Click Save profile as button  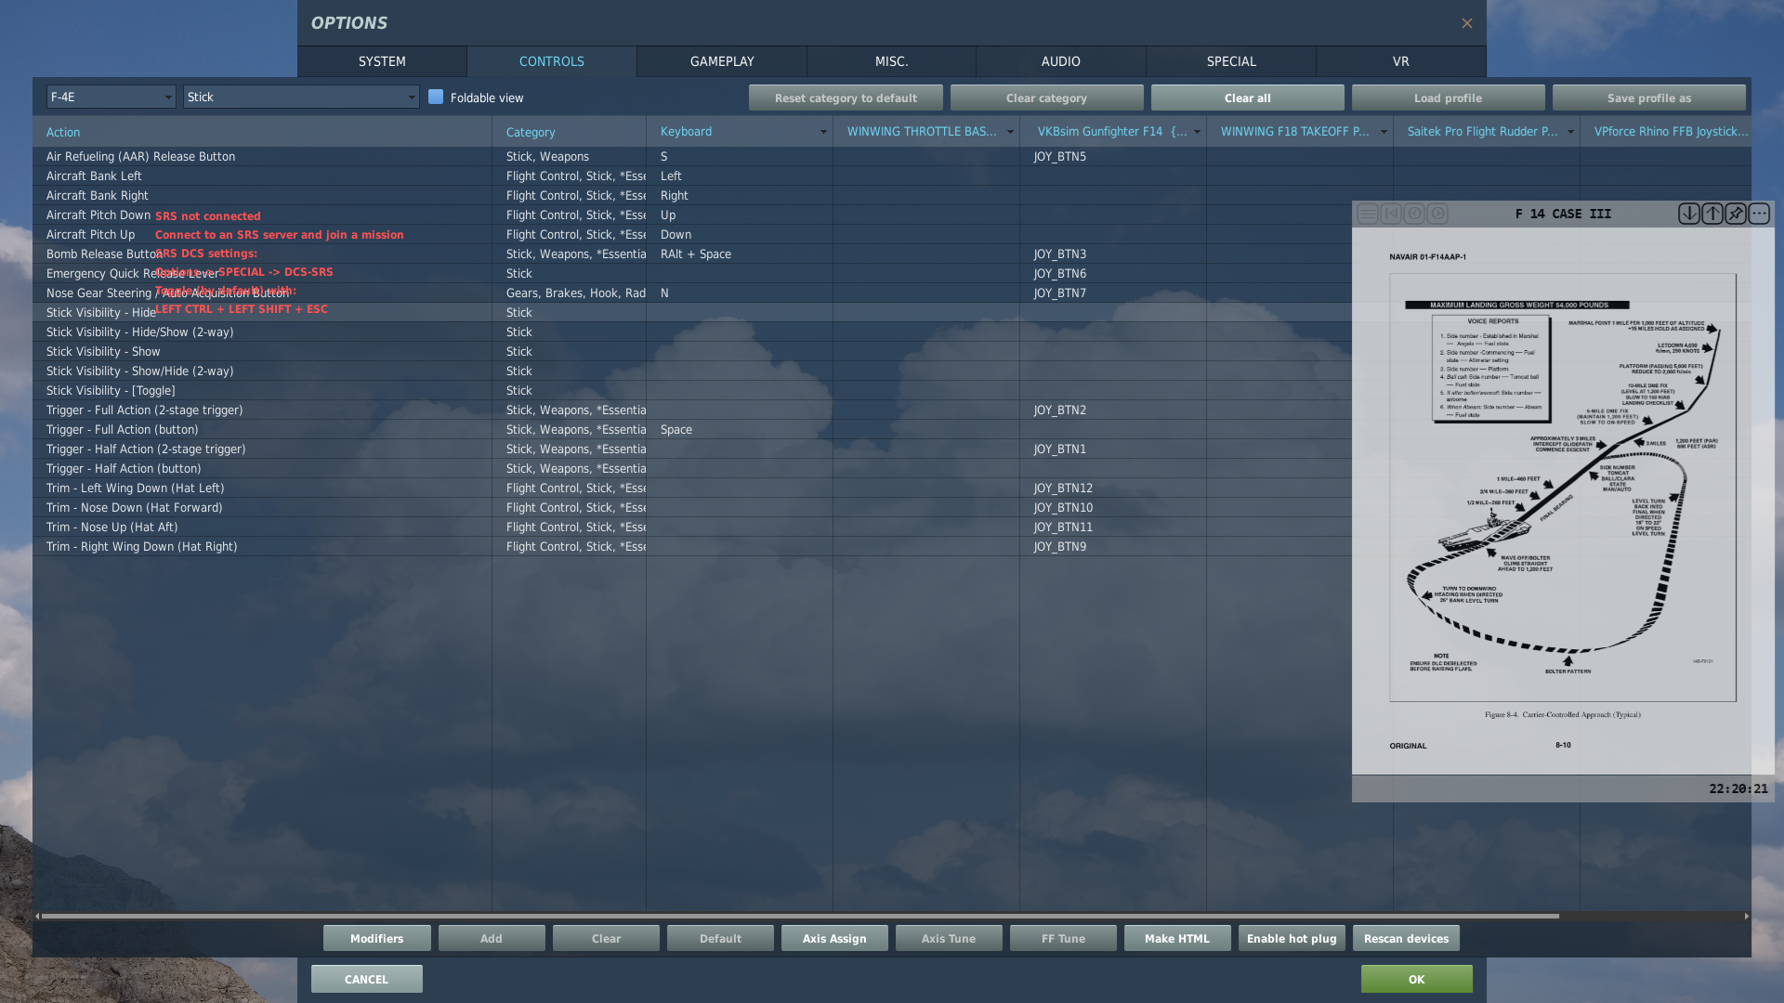click(1649, 98)
